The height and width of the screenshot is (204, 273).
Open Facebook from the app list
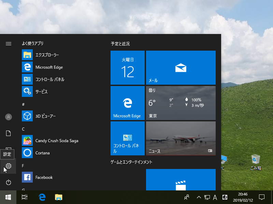63,177
